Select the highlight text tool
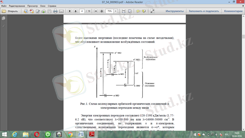 (144, 11)
